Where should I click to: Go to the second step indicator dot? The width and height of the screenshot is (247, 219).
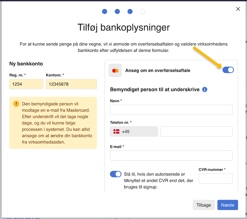point(117,11)
